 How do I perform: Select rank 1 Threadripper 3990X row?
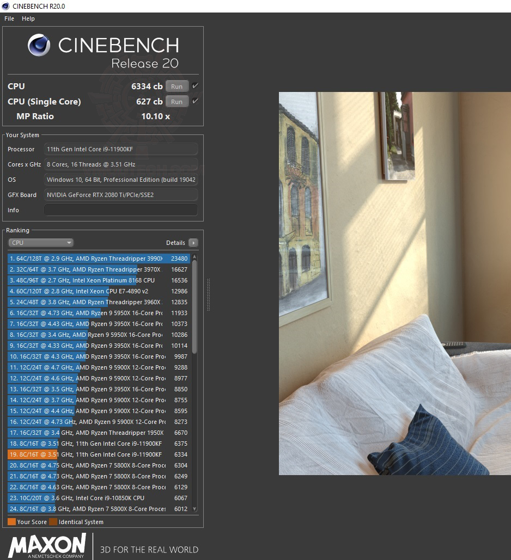99,259
